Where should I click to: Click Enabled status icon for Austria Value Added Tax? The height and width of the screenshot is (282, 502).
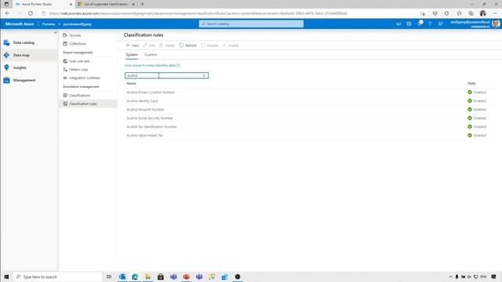470,136
